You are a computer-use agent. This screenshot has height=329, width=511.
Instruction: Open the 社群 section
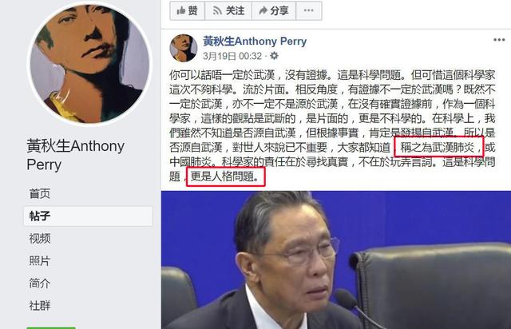(x=40, y=306)
